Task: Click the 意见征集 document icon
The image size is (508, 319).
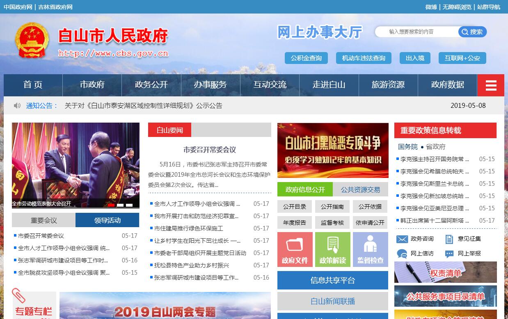Action: tap(449, 239)
